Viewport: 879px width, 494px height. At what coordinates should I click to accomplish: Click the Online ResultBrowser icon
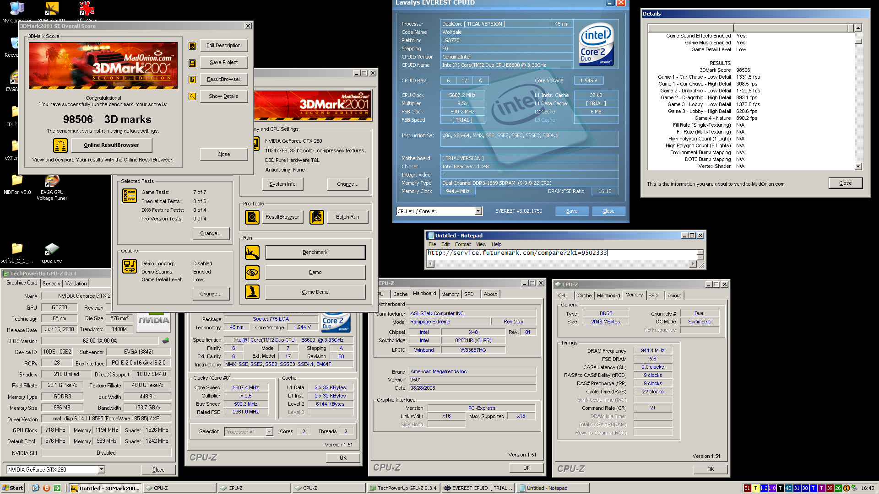[60, 145]
